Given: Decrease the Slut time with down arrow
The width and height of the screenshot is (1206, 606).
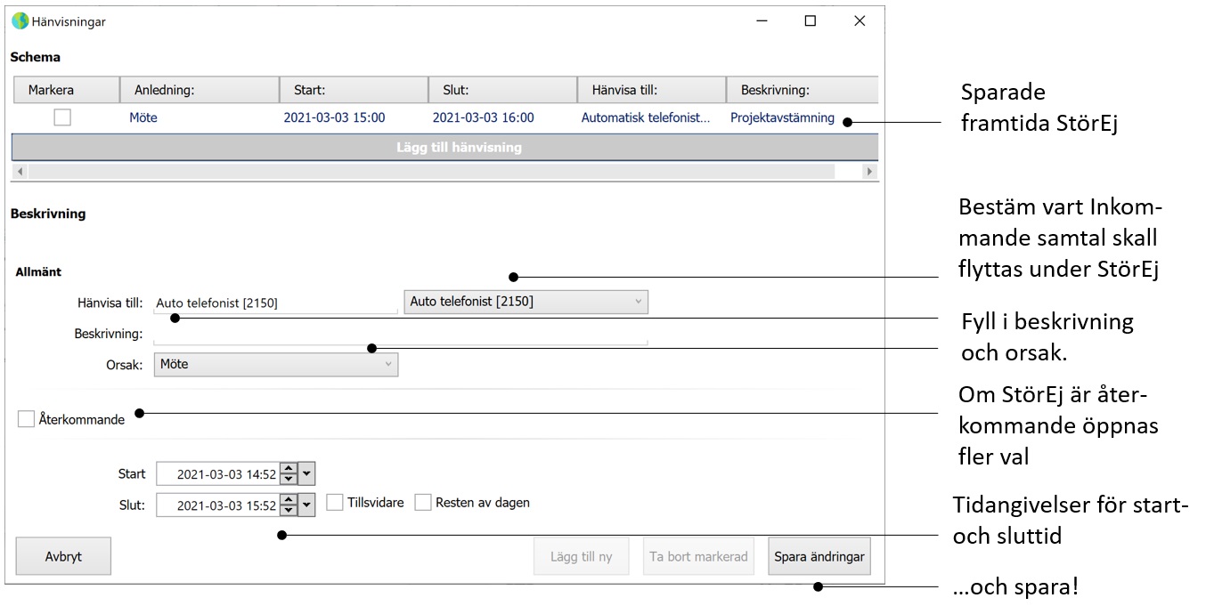Looking at the screenshot, I should (x=289, y=511).
